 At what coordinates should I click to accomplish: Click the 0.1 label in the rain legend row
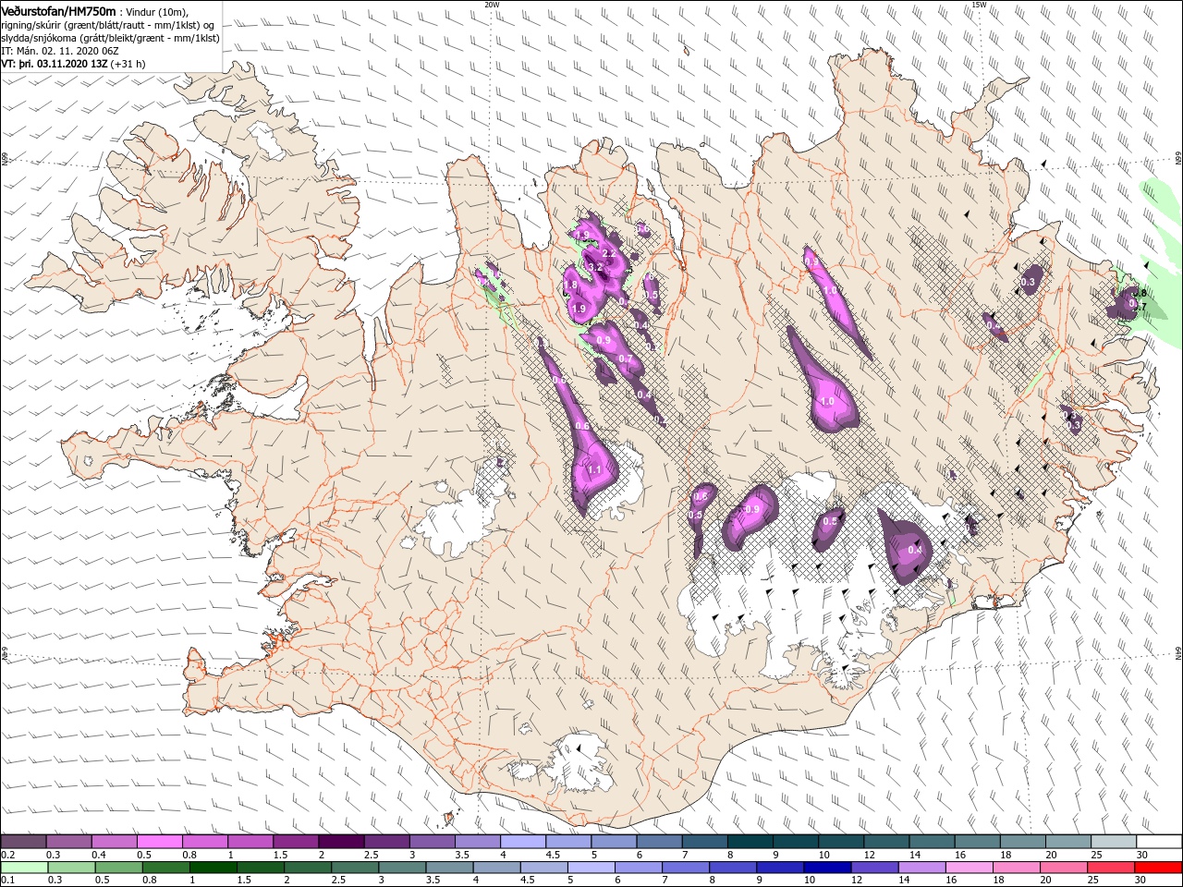[x=7, y=880]
